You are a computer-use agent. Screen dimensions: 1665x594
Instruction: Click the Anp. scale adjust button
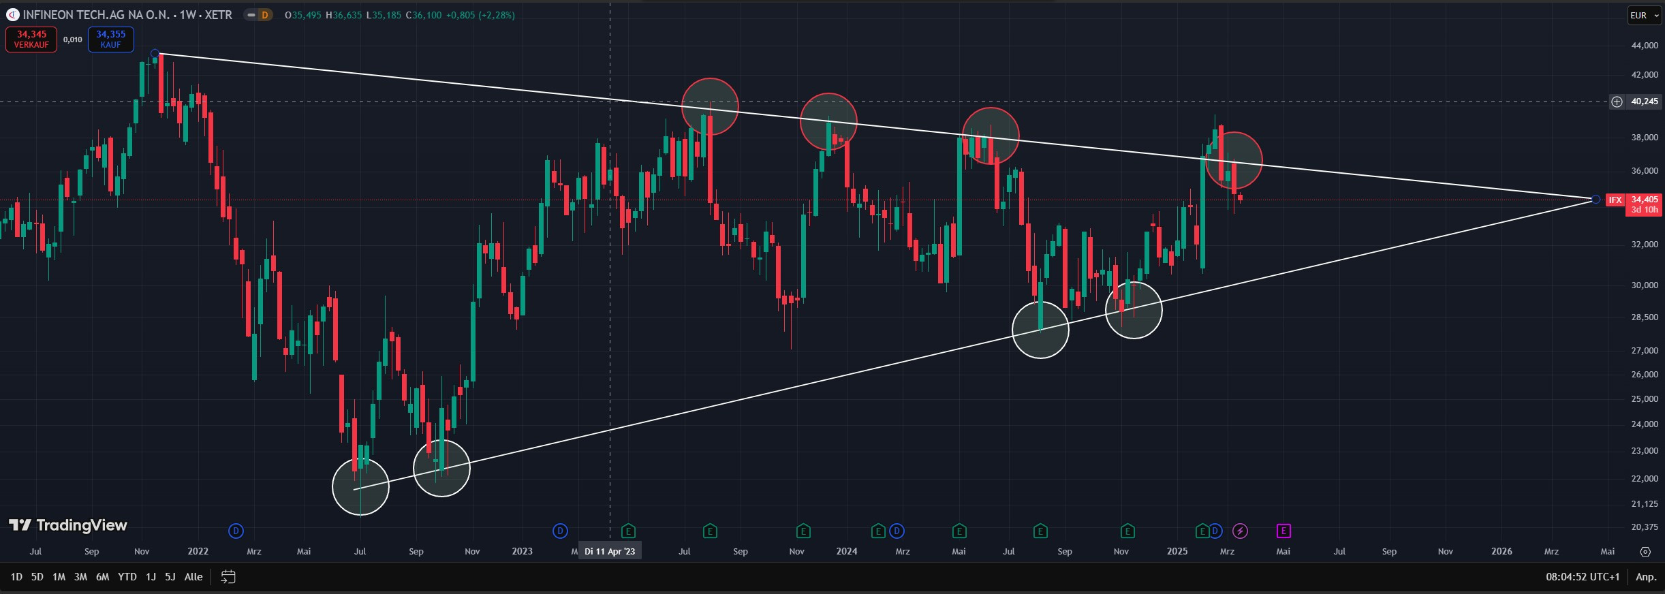point(1646,577)
